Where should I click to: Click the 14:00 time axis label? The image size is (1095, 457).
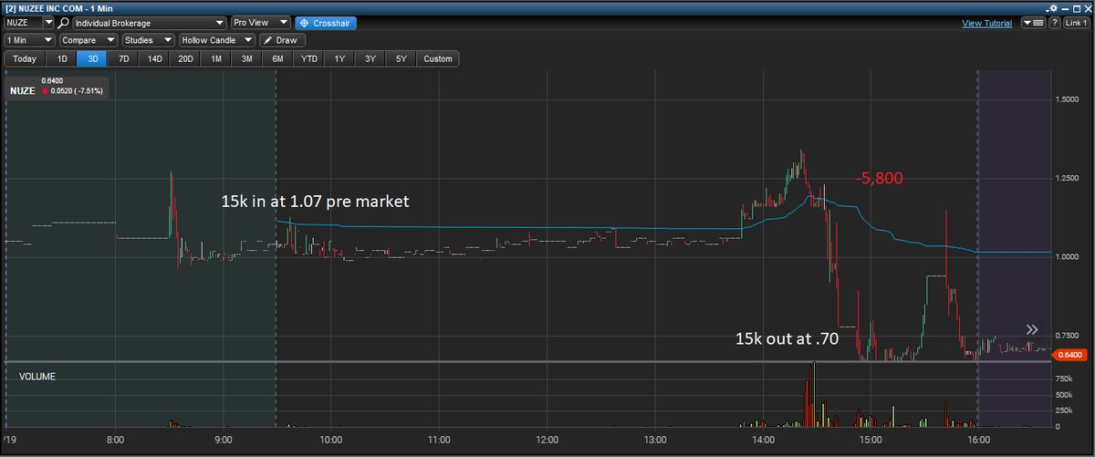[x=763, y=440]
